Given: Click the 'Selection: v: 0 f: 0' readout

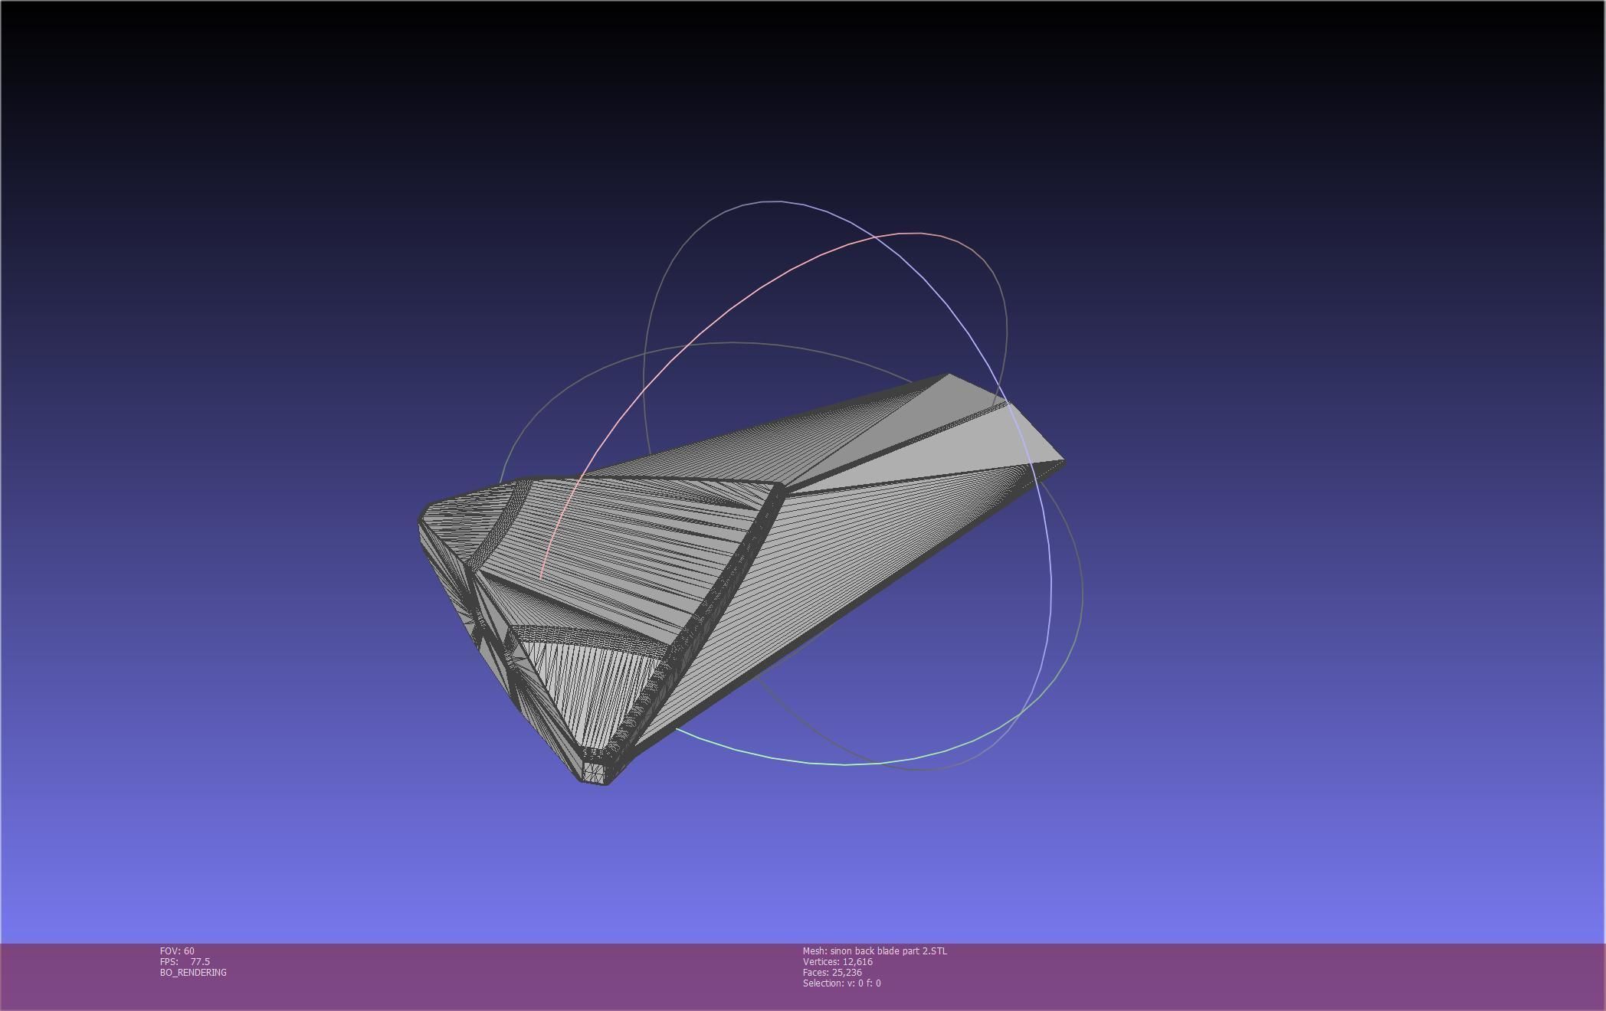Looking at the screenshot, I should click(841, 983).
